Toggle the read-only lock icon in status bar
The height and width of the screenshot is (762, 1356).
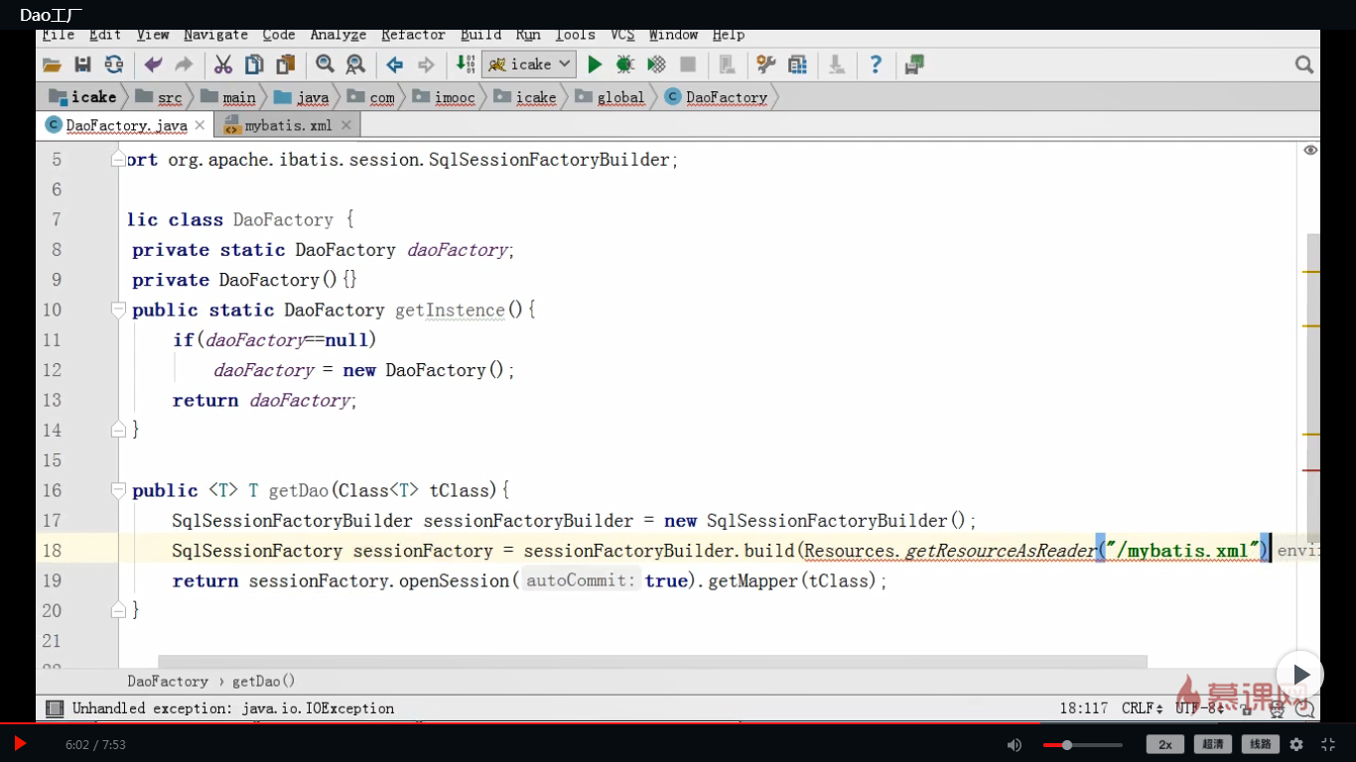point(1246,708)
